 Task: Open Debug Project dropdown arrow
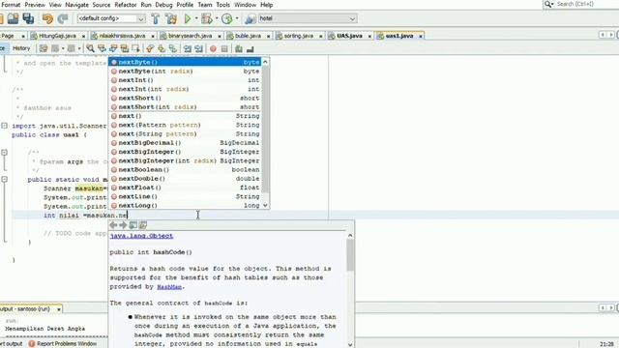[217, 18]
